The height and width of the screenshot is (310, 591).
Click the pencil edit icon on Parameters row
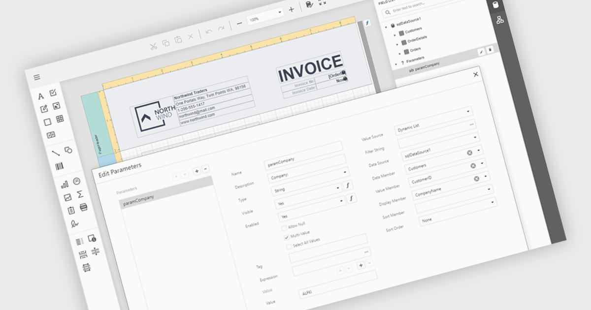tap(481, 52)
